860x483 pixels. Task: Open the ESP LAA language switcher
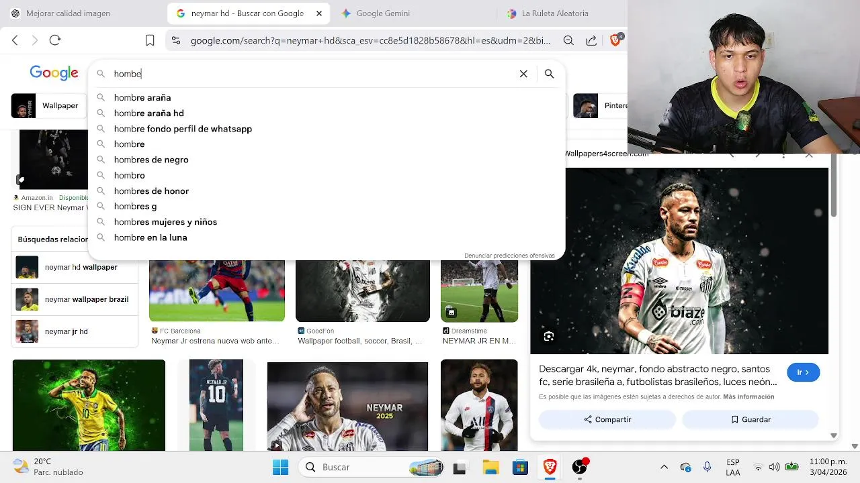click(x=733, y=467)
